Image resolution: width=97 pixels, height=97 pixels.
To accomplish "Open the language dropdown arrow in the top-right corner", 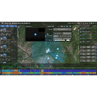I will [x=96, y=23].
